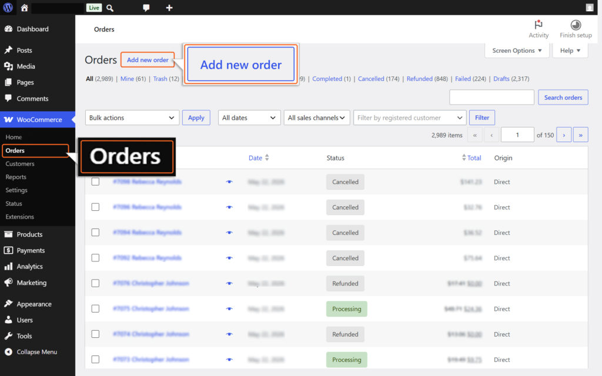Select WooCommerce menu item

(x=38, y=119)
